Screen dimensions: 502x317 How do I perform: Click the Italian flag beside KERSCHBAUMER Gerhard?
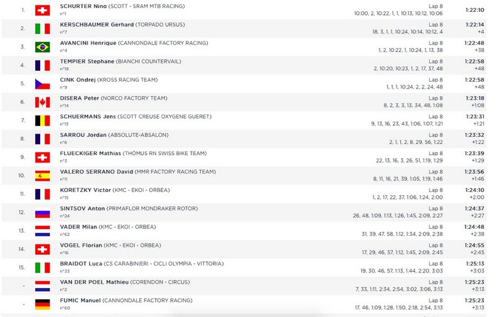42,29
